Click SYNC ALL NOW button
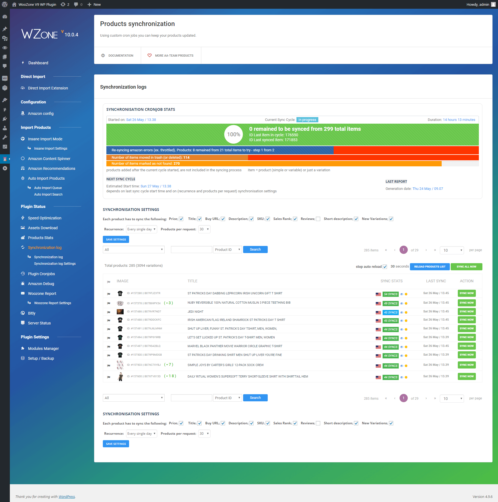The height and width of the screenshot is (502, 498). point(467,267)
